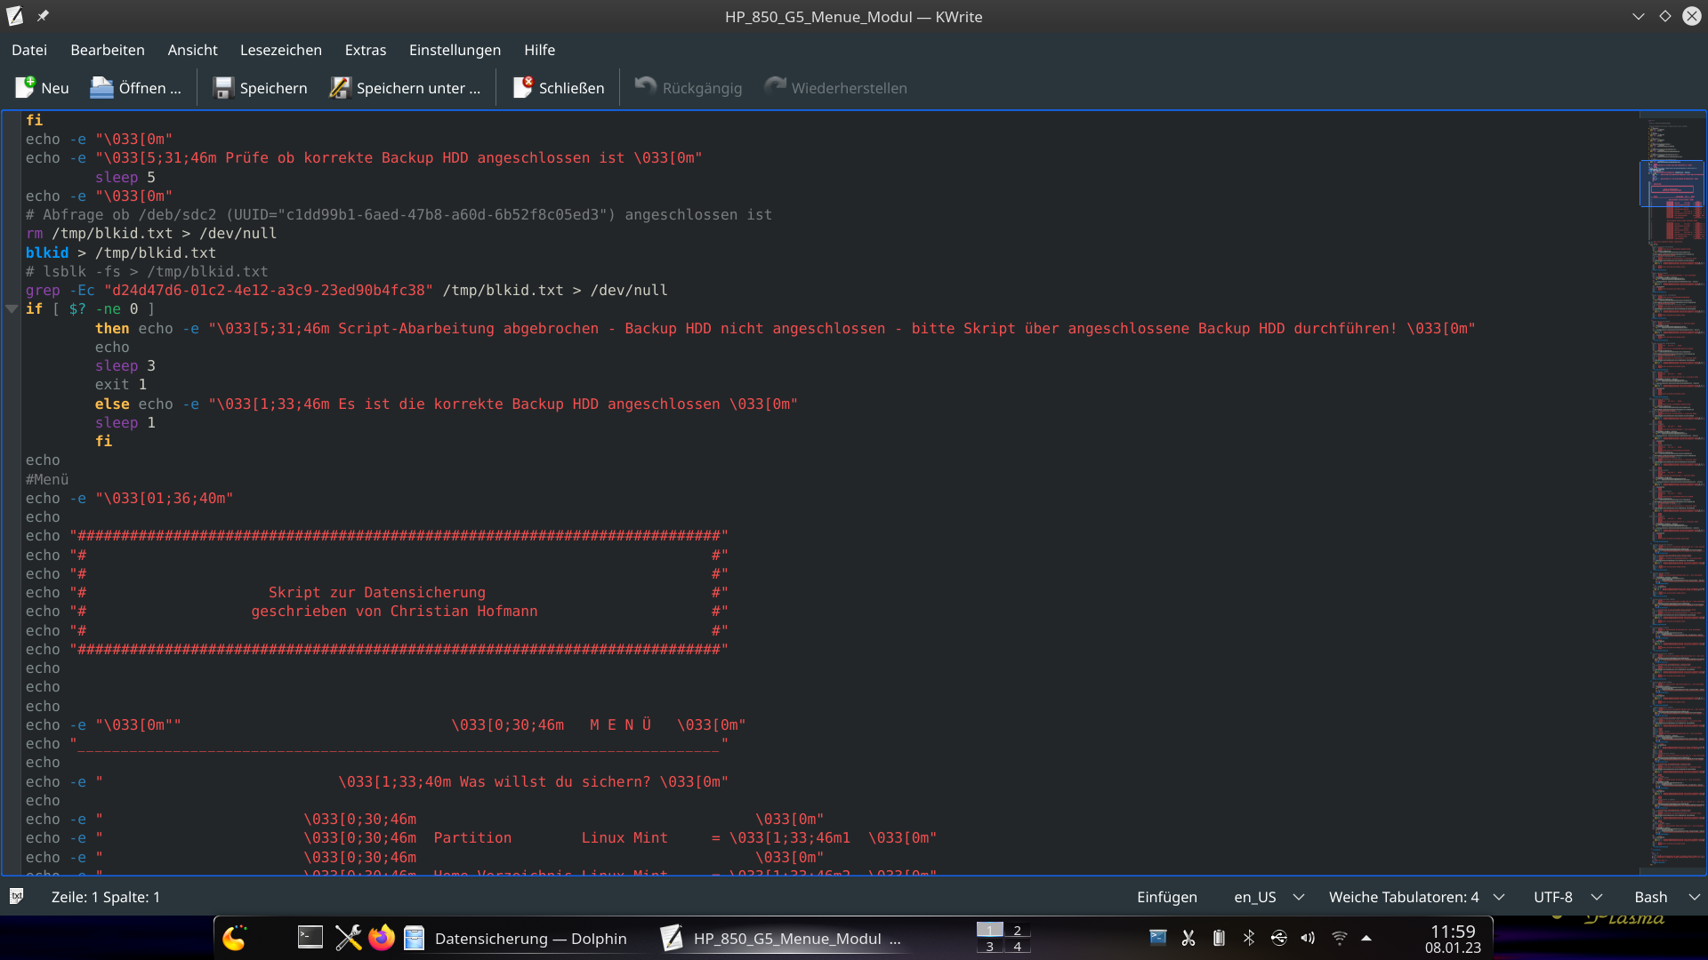The width and height of the screenshot is (1708, 960).
Task: Click the Bluetooth tray icon
Action: click(x=1249, y=938)
